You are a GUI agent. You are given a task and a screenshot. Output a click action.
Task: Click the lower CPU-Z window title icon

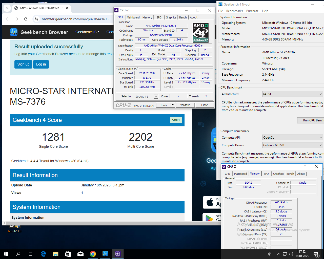pos(224,167)
